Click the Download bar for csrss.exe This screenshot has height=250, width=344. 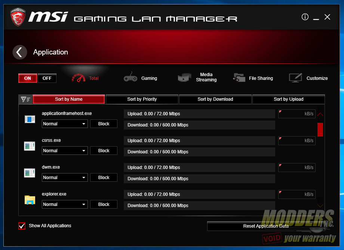pyautogui.click(x=199, y=152)
